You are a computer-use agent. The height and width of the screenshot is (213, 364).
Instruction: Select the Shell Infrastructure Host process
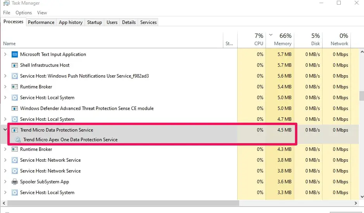pyautogui.click(x=45, y=65)
